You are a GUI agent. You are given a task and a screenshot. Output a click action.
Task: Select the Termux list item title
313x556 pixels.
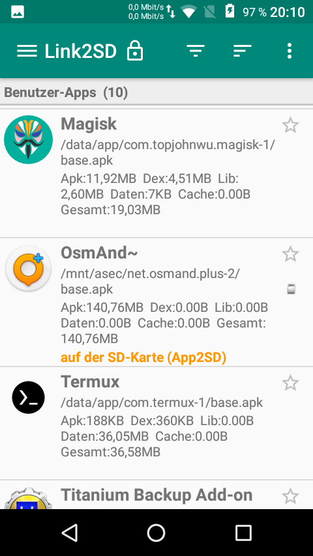90,382
